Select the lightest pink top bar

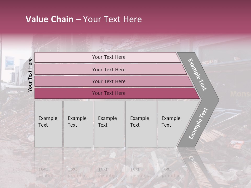109,57
